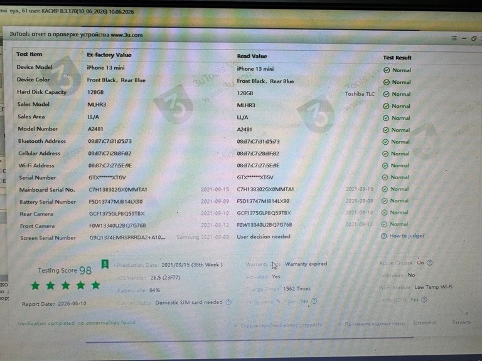Click the 1562 Times charge count
The width and height of the screenshot is (482, 361).
click(x=297, y=288)
